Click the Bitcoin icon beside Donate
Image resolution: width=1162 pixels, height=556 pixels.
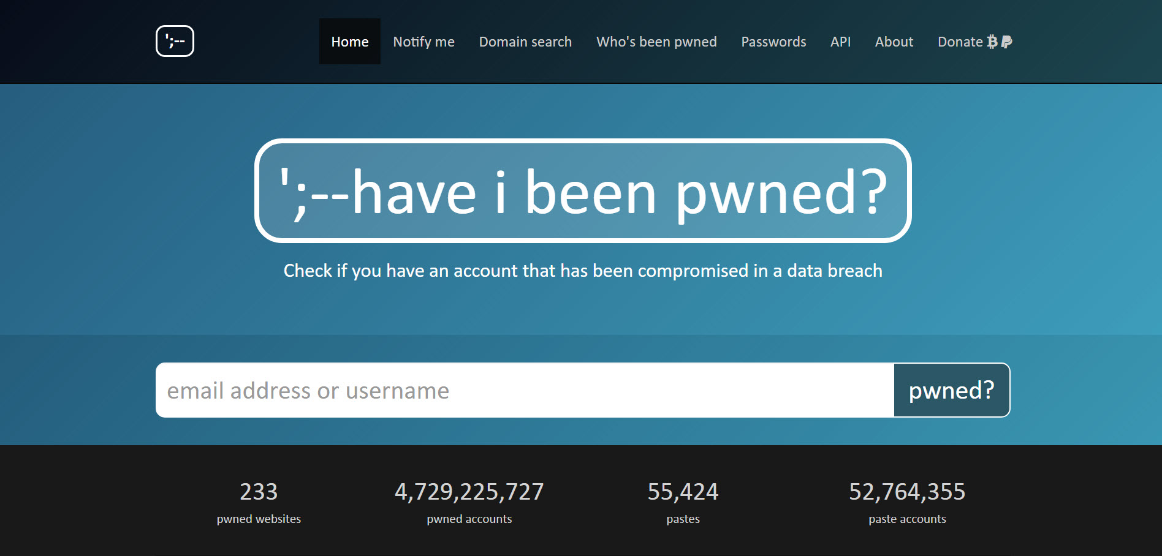[992, 42]
